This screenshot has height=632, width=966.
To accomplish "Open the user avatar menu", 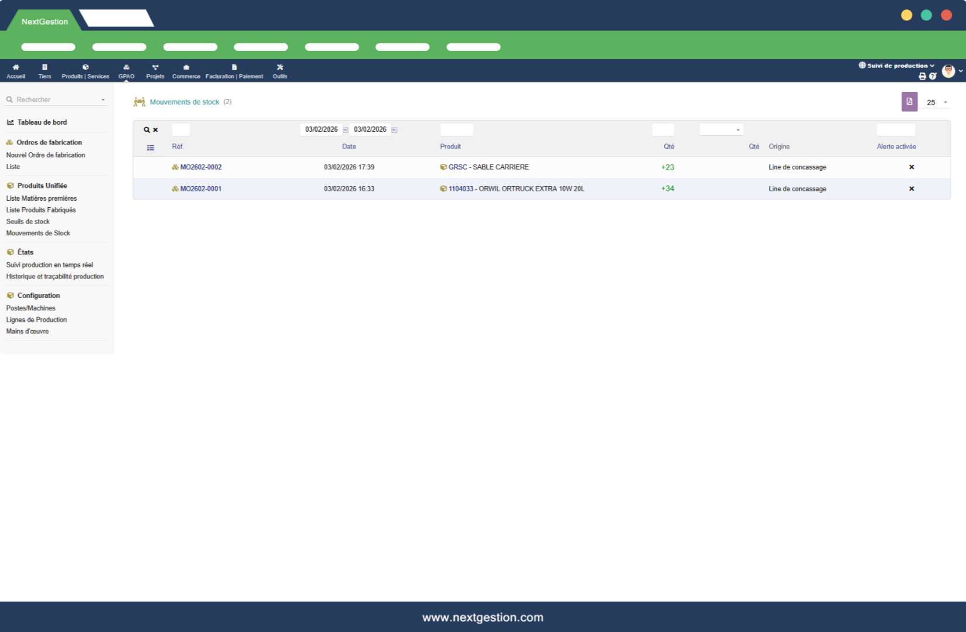I will (x=948, y=71).
